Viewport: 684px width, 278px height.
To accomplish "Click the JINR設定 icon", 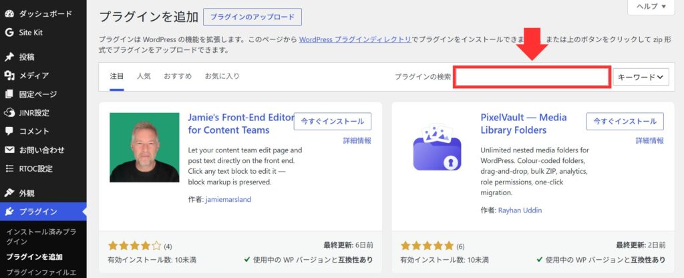I will tap(9, 112).
